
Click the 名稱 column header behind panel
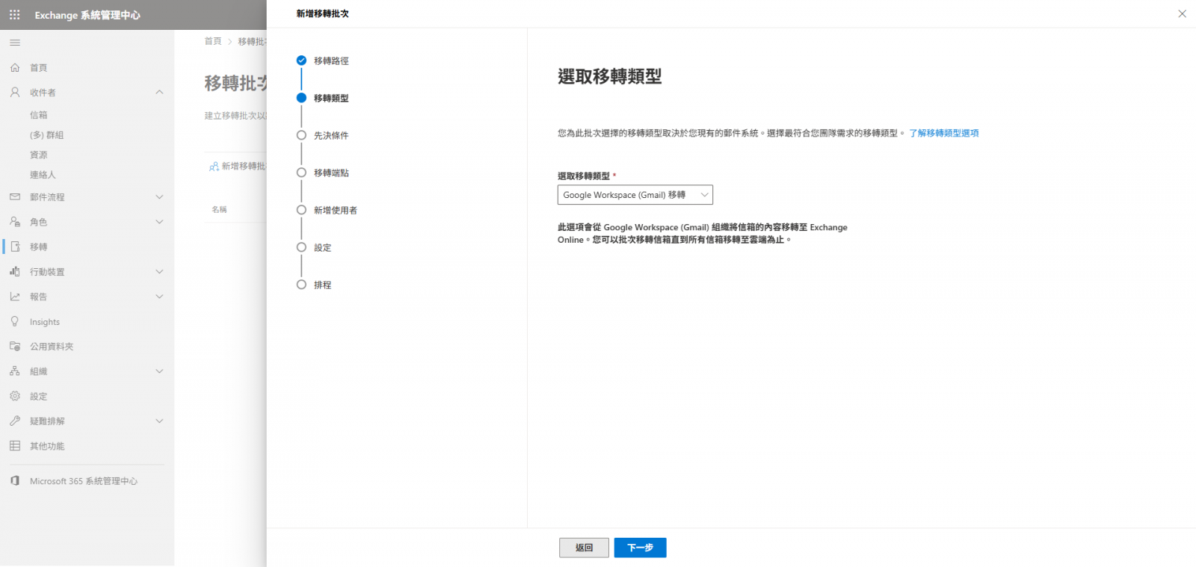tap(219, 209)
